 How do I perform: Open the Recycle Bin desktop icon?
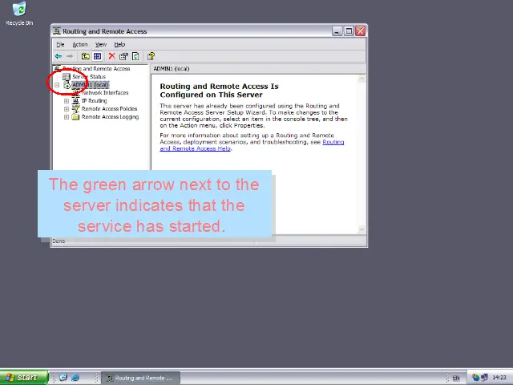pos(18,10)
